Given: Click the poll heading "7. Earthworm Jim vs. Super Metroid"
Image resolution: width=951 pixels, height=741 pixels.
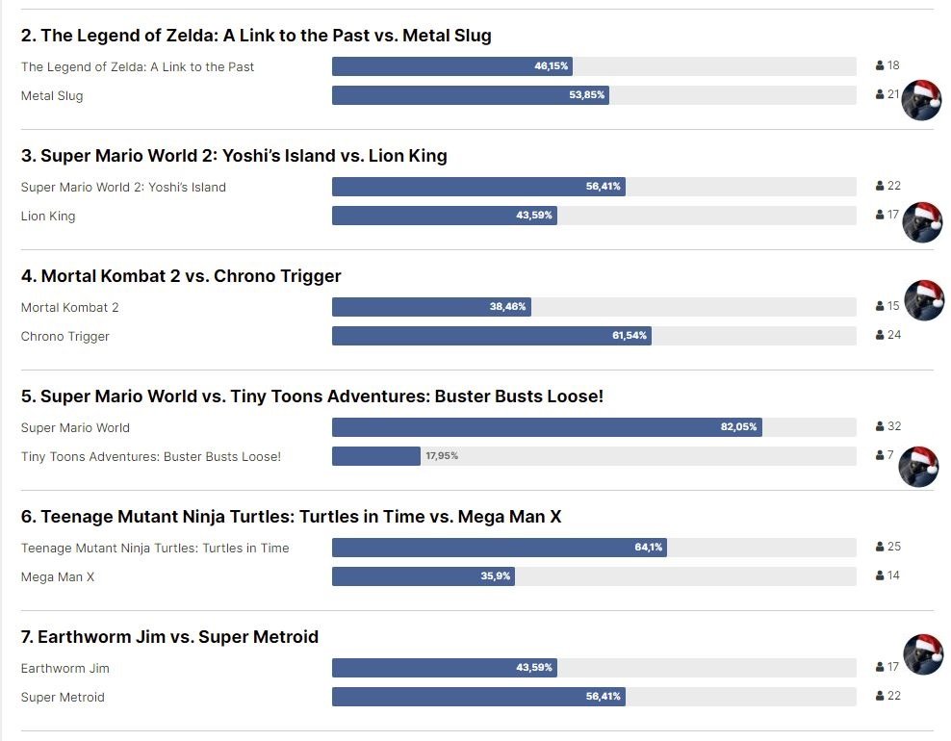Looking at the screenshot, I should [169, 637].
